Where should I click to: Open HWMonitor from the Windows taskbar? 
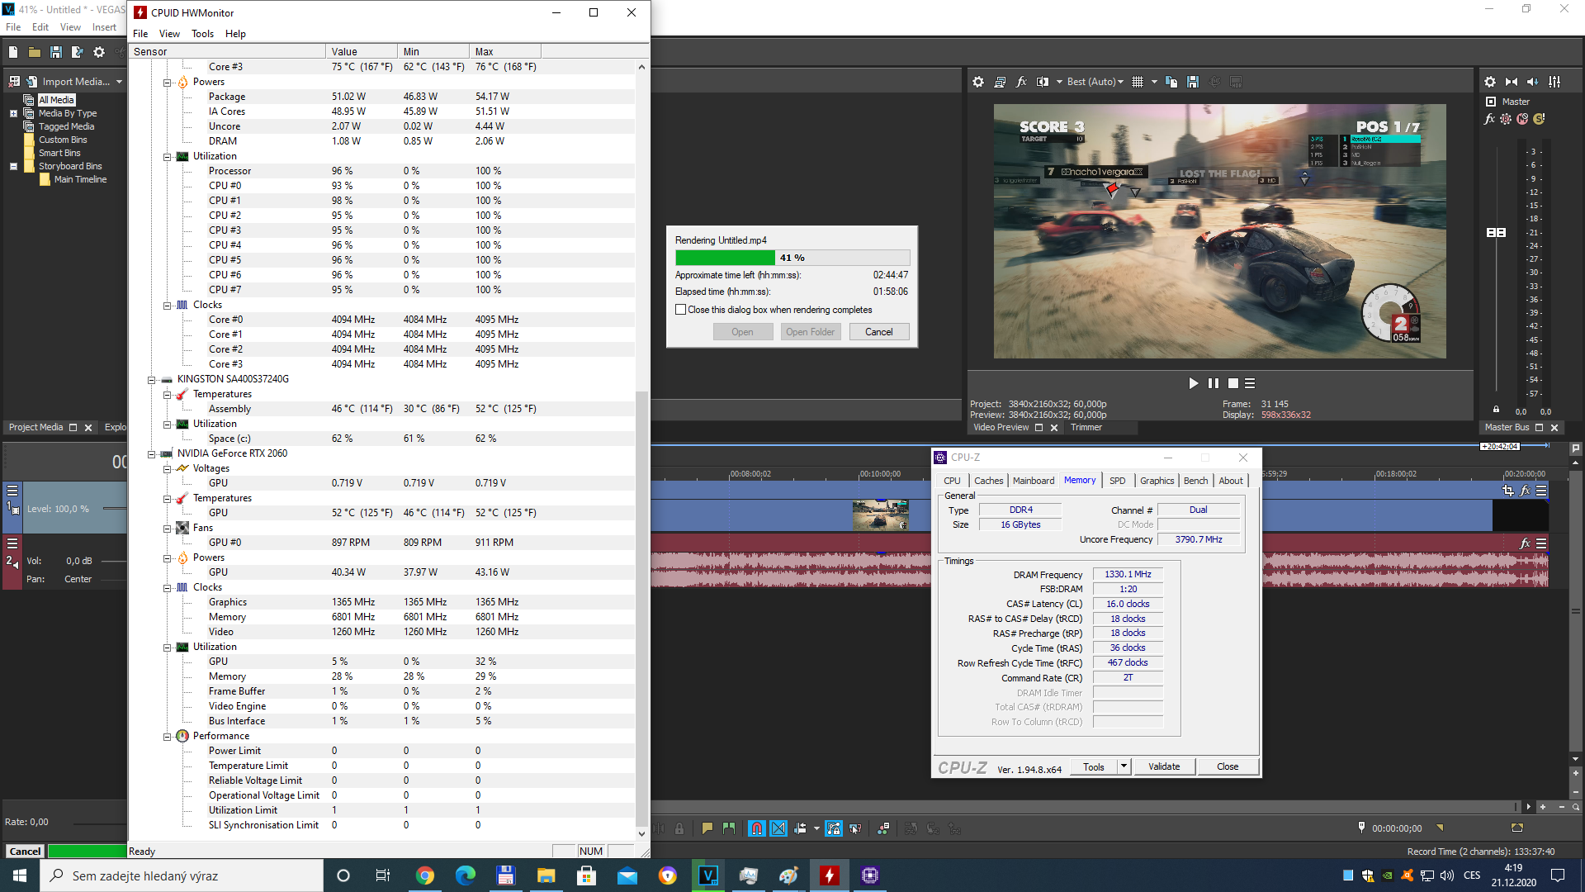(x=829, y=875)
